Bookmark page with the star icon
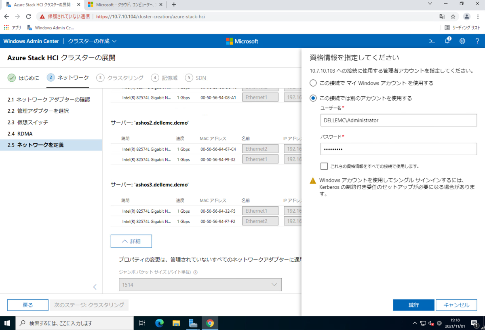The width and height of the screenshot is (485, 330). pos(453,17)
